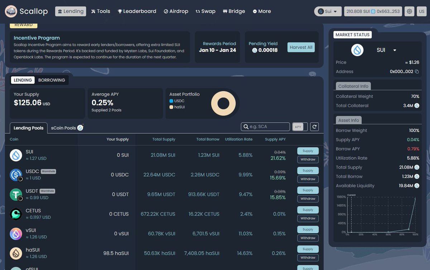Withdraw from the vSUI pool
Viewport: 430px width, 270px height.
308,238
